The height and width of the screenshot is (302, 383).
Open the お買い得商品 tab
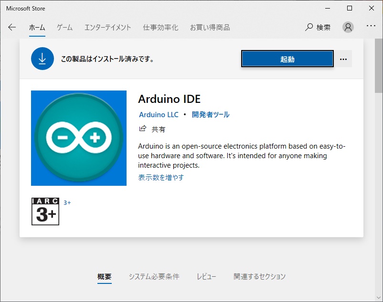[x=210, y=28]
